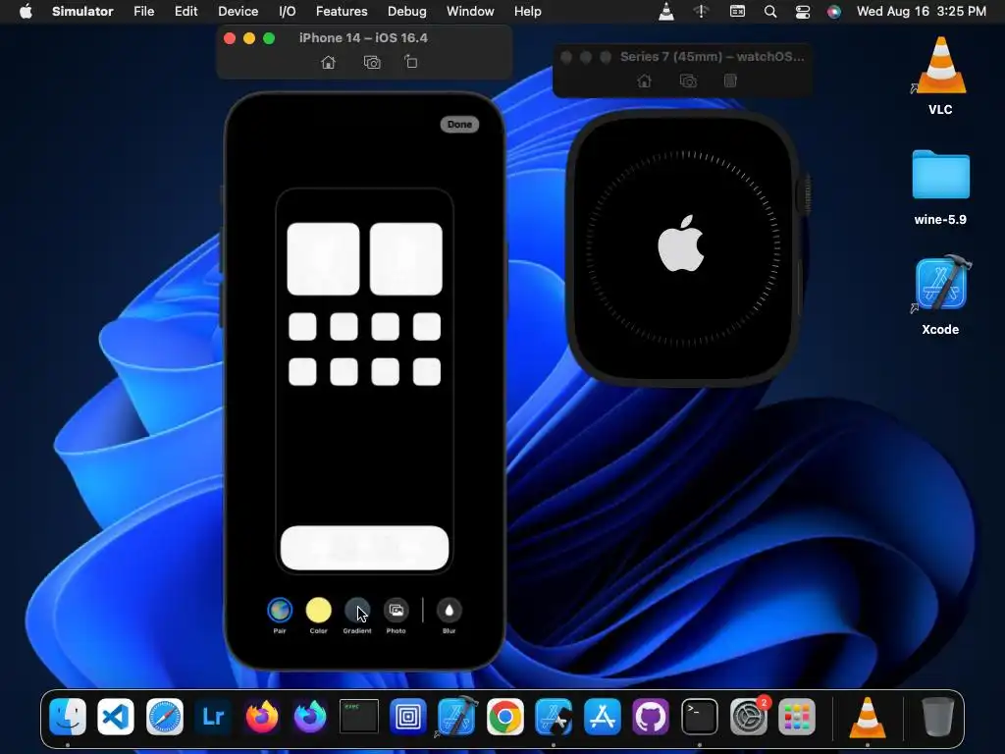Open VLC from the Dock
The width and height of the screenshot is (1005, 754).
868,716
